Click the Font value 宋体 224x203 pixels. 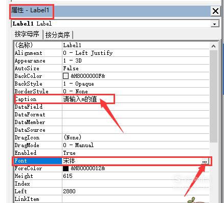point(69,161)
